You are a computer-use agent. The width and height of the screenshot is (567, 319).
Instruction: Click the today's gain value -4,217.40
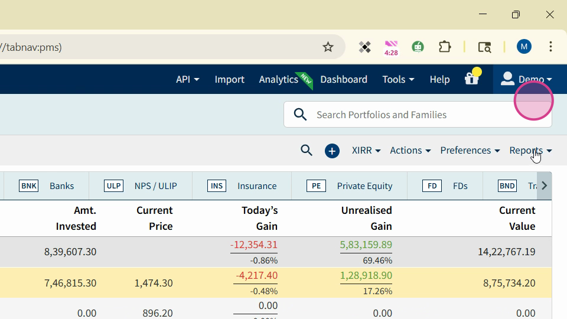click(256, 276)
